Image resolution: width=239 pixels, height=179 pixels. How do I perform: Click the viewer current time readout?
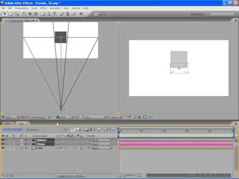pos(38,117)
